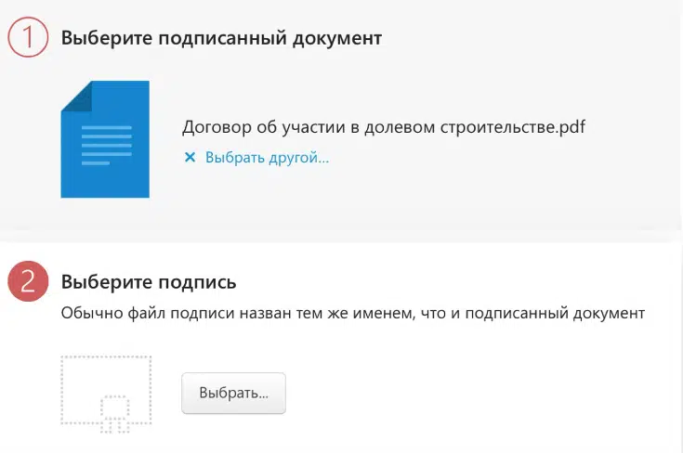Viewport: 683px width, 453px height.
Task: Click the heading Выберите подпись
Action: point(149,282)
